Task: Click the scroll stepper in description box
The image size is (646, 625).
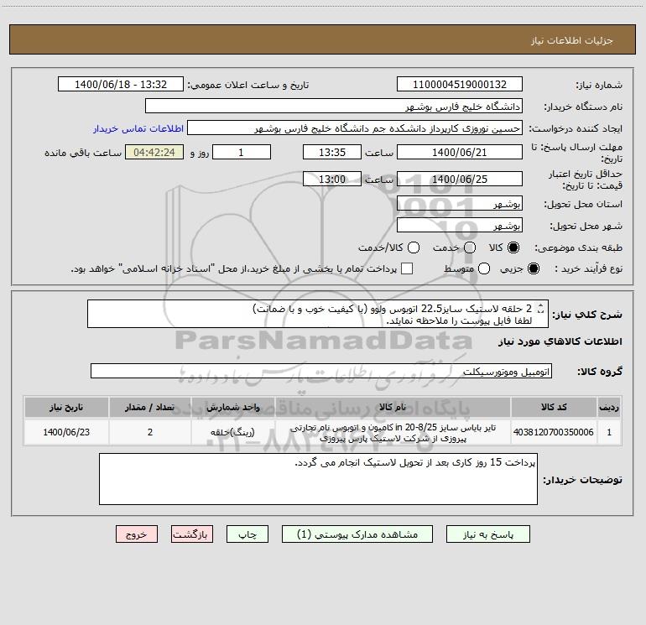Action: click(541, 308)
